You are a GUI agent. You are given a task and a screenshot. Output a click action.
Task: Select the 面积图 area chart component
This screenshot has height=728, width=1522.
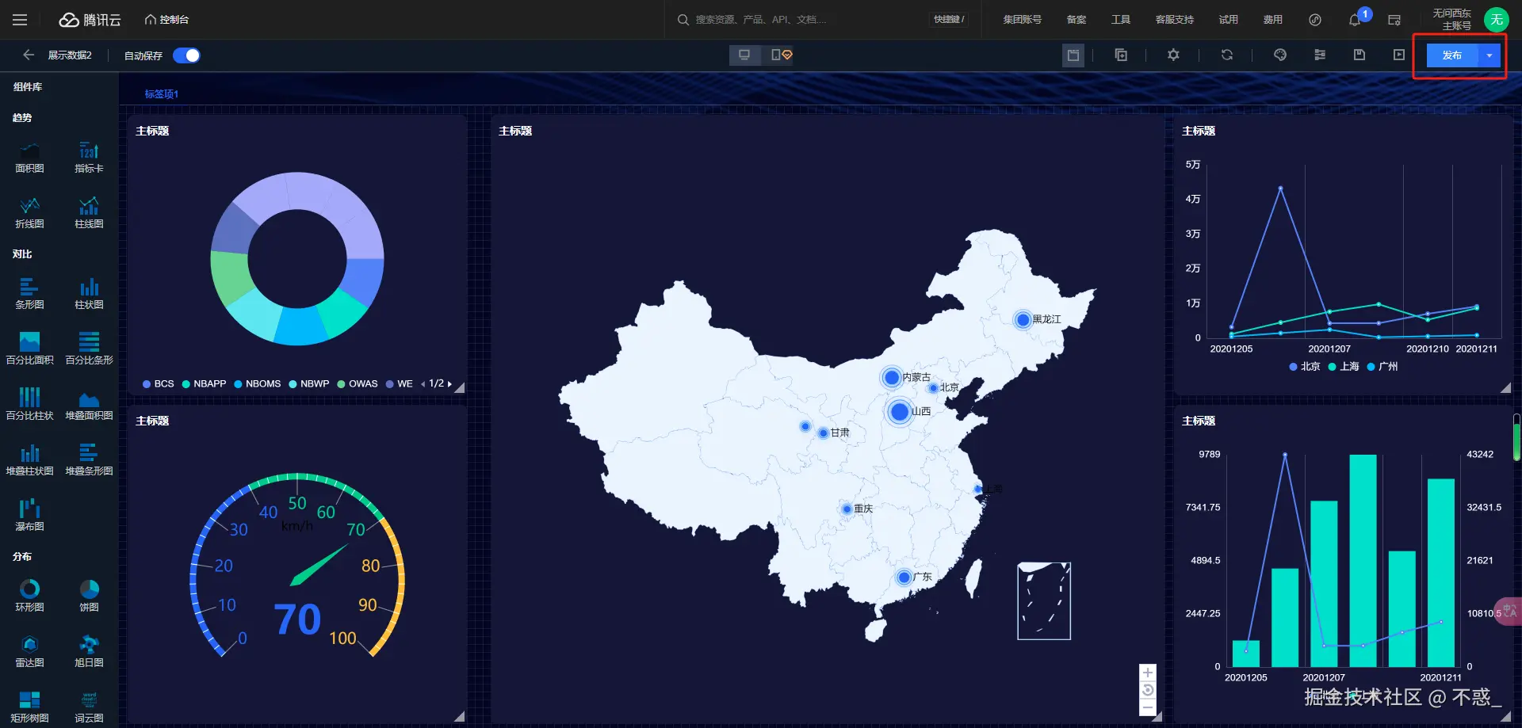pyautogui.click(x=29, y=157)
